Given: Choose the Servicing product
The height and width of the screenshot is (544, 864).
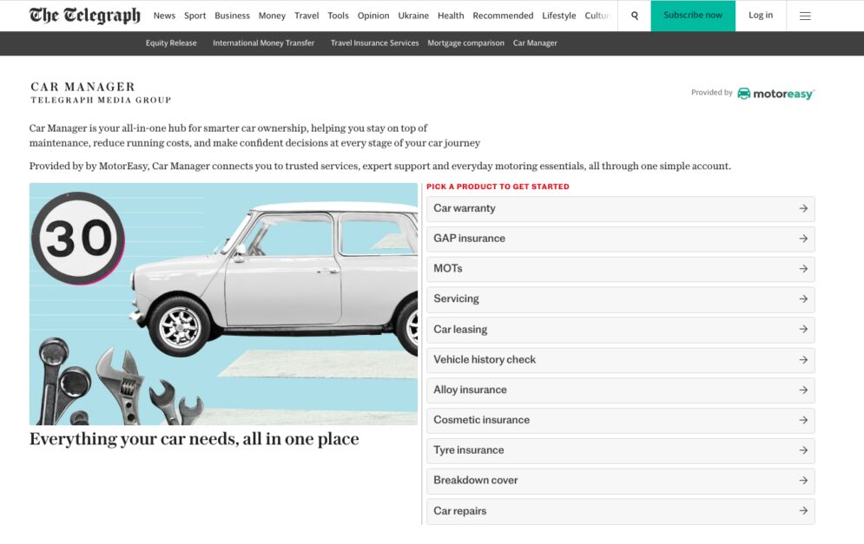Looking at the screenshot, I should pyautogui.click(x=621, y=299).
